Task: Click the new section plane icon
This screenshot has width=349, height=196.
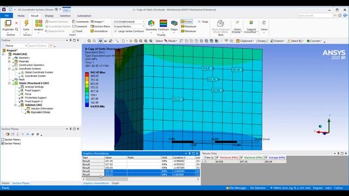Action: pyautogui.click(x=8, y=134)
